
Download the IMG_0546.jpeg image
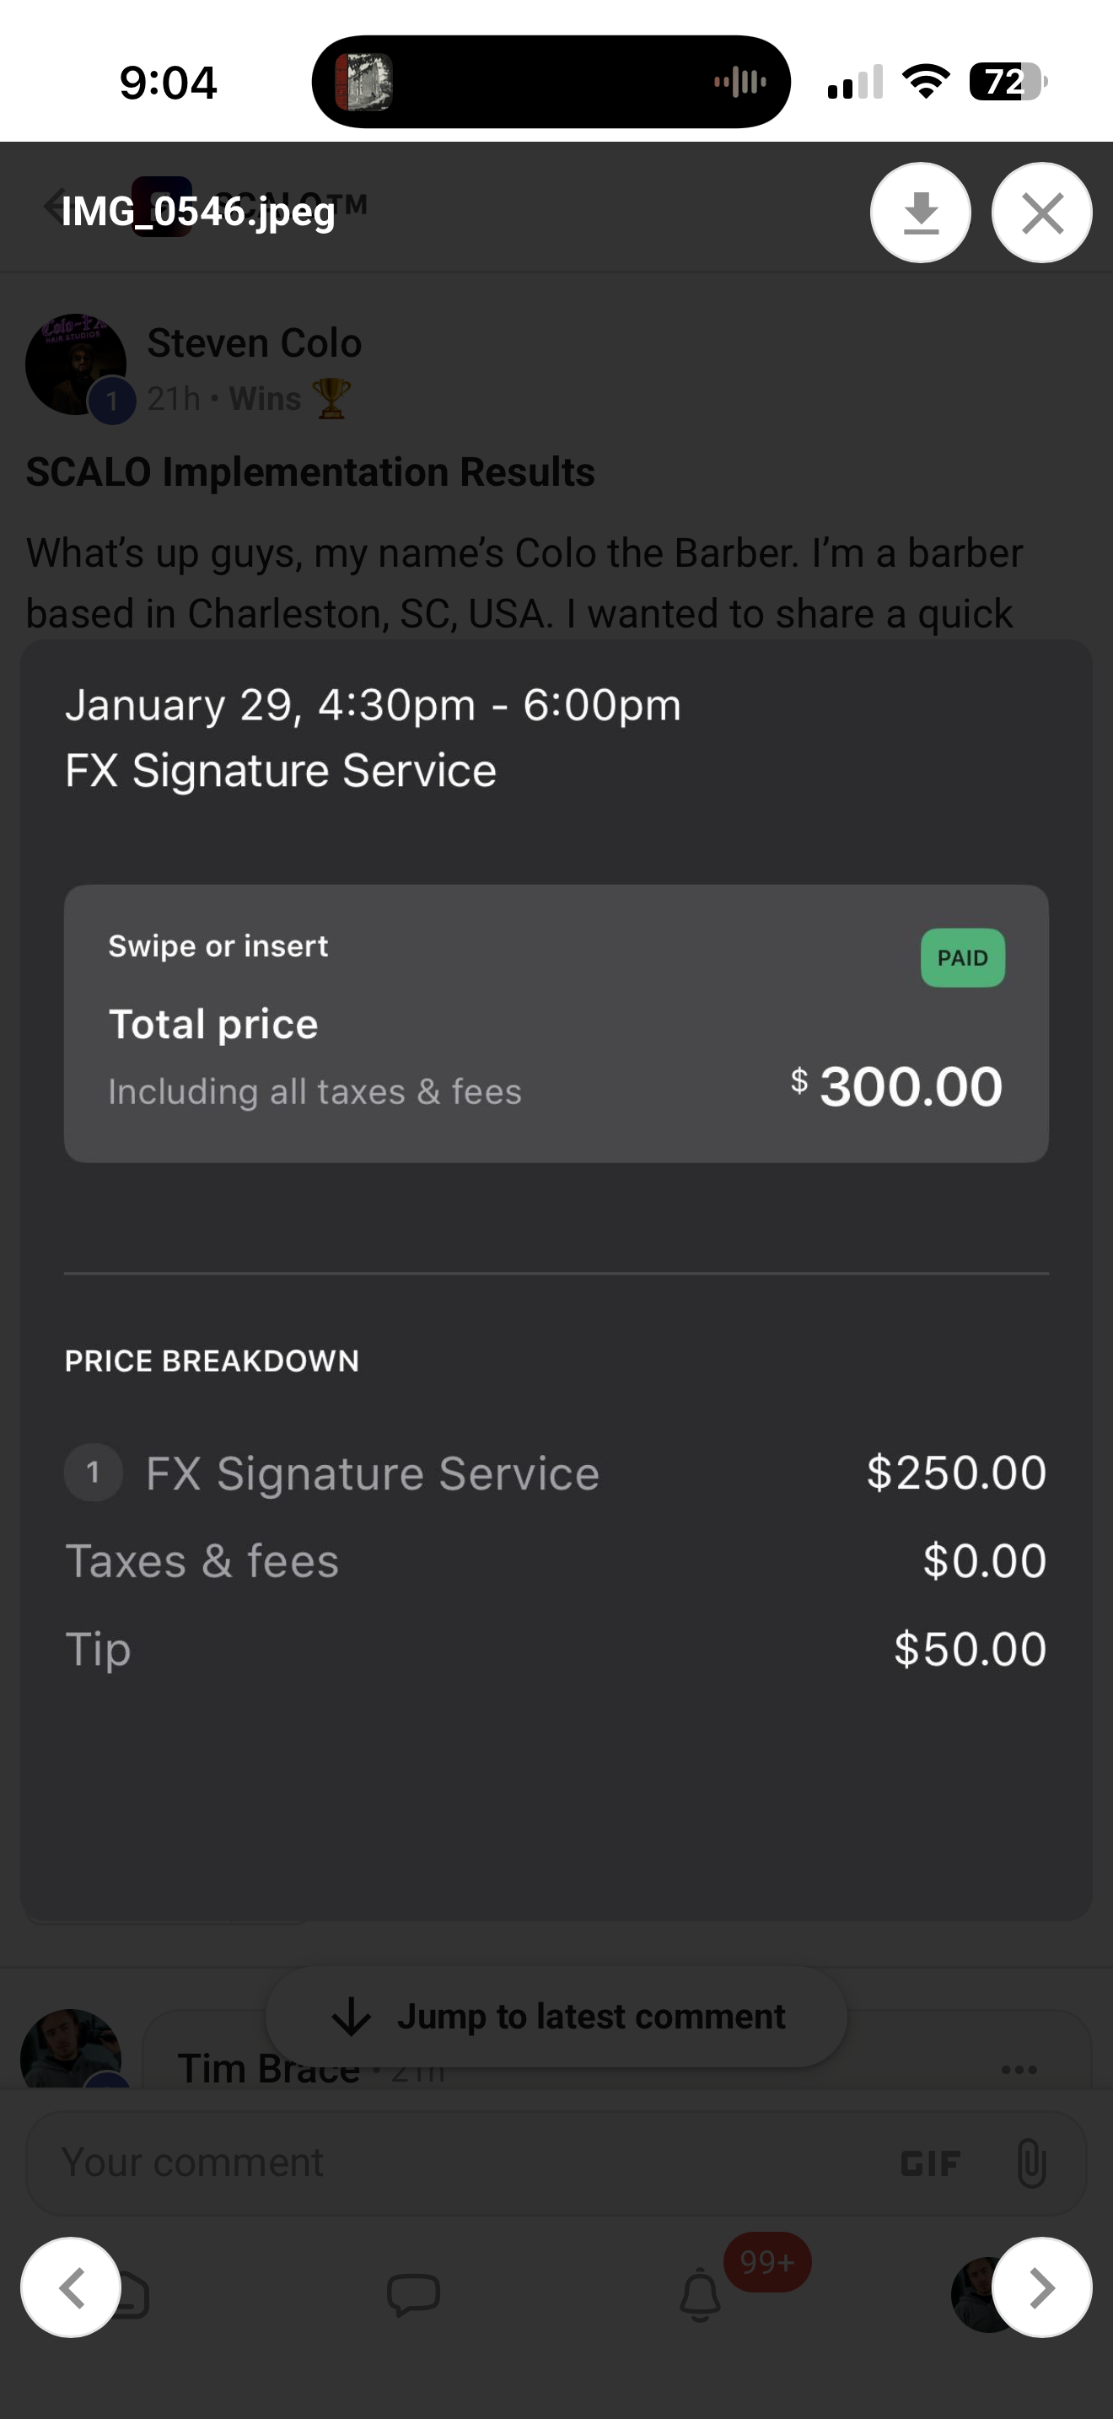[x=920, y=213]
